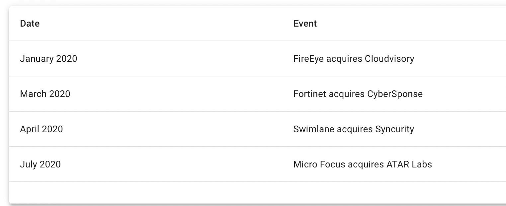
Task: Click "acquires" in the Fortinet row
Action: pos(347,95)
